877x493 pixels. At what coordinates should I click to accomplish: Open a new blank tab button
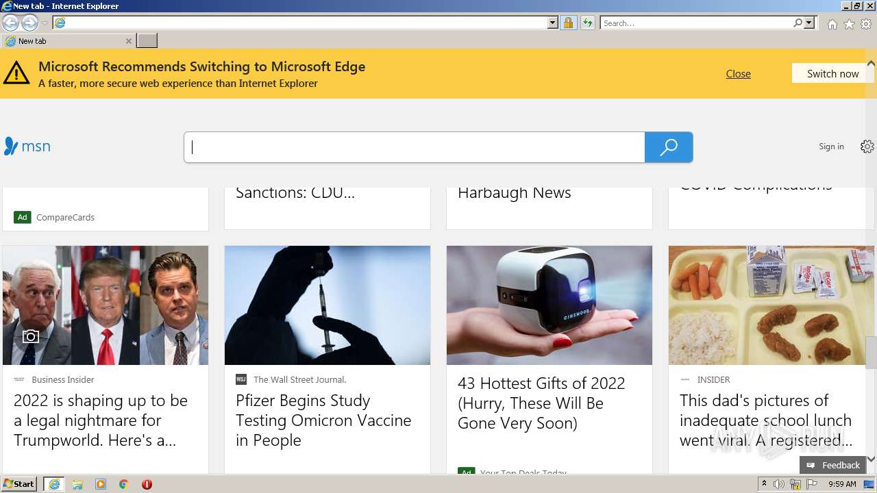pos(147,41)
